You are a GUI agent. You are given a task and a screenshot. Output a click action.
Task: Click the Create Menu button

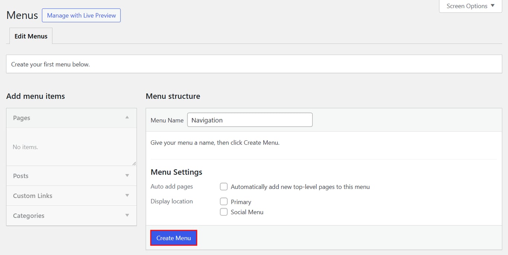[x=173, y=238]
